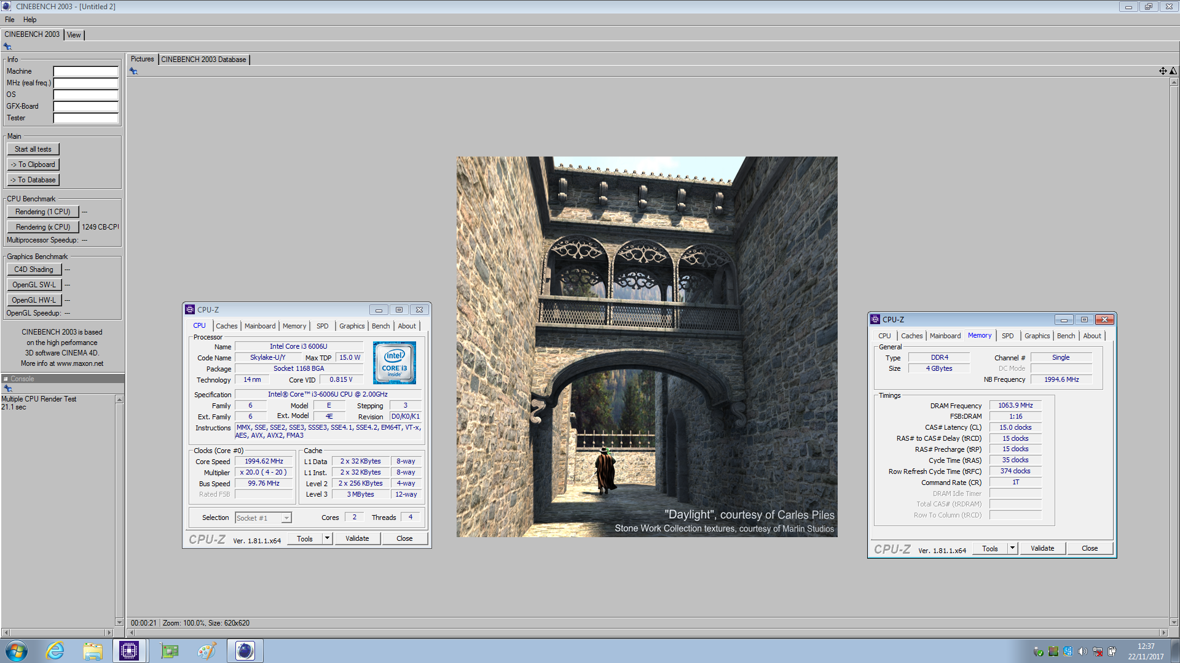Click the CPU-Z title icon of the Memory window
1180x663 pixels.
click(x=875, y=320)
